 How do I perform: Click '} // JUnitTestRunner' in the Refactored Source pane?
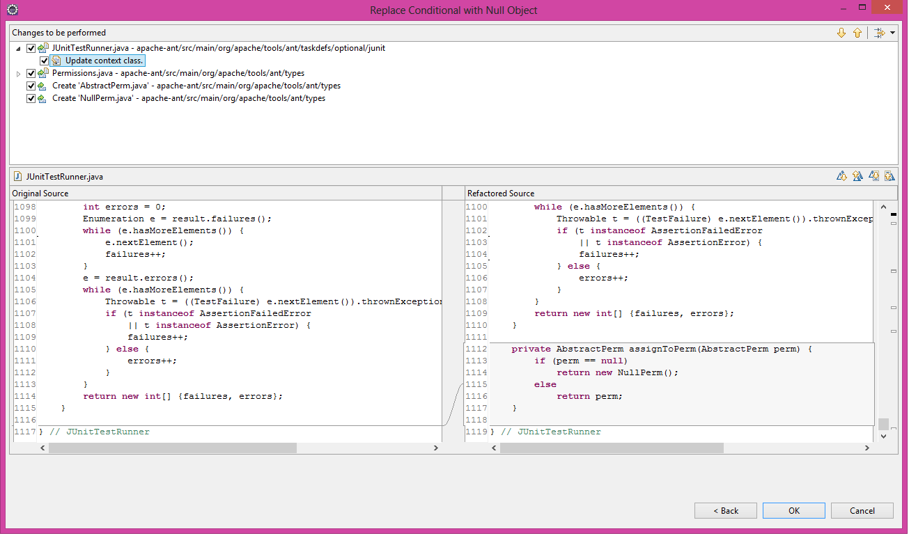[545, 432]
